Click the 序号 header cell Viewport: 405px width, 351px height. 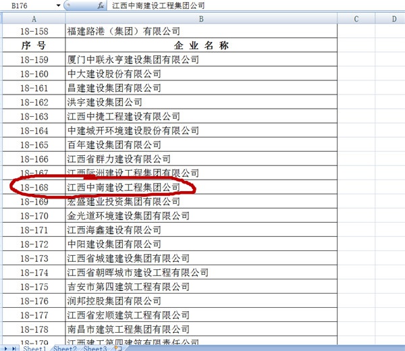pyautogui.click(x=34, y=45)
